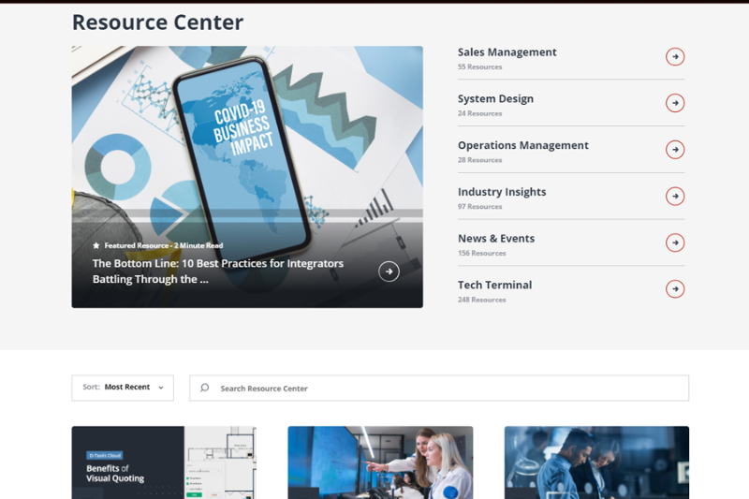The image size is (749, 499).
Task: Open the card showing man looking down
Action: click(596, 462)
